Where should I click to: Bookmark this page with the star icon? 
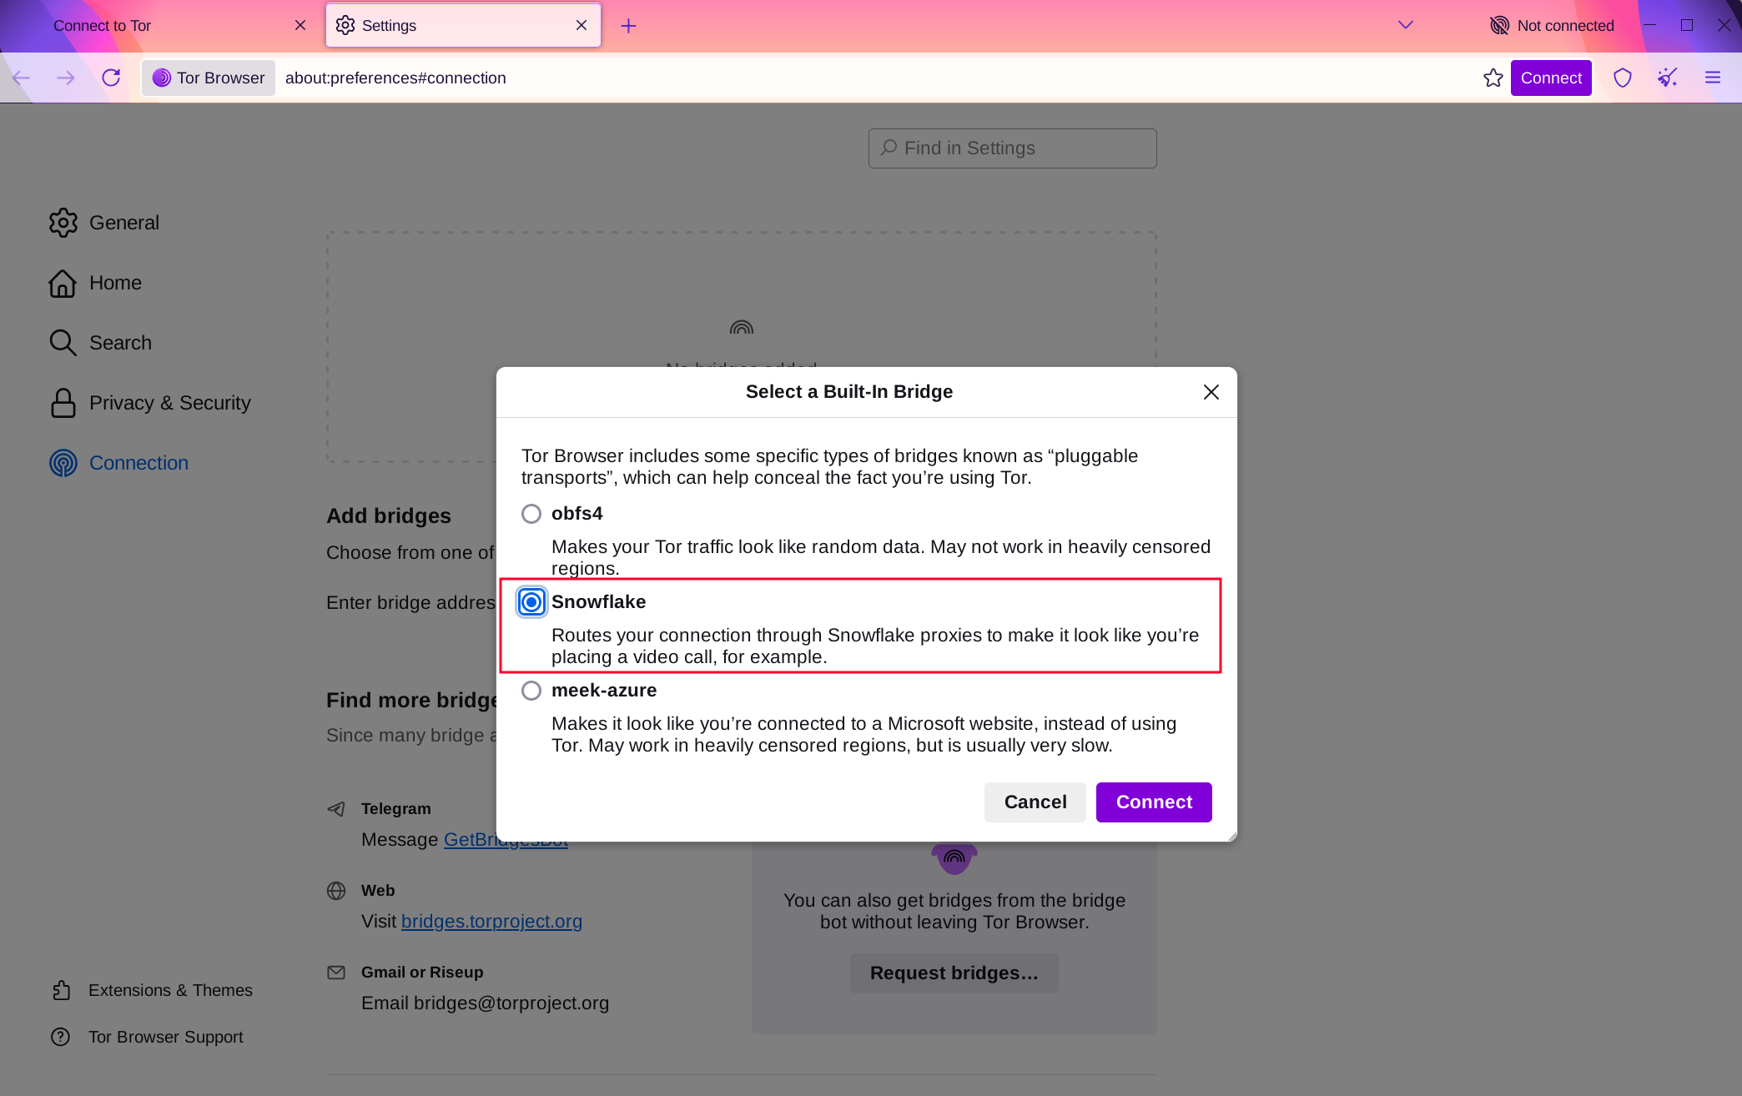(x=1493, y=78)
